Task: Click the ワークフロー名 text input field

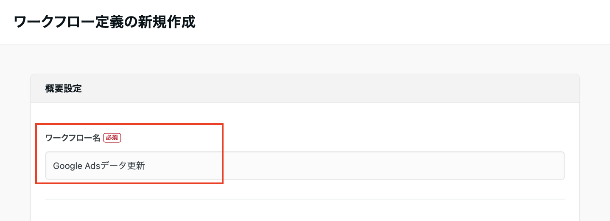Action: point(305,166)
